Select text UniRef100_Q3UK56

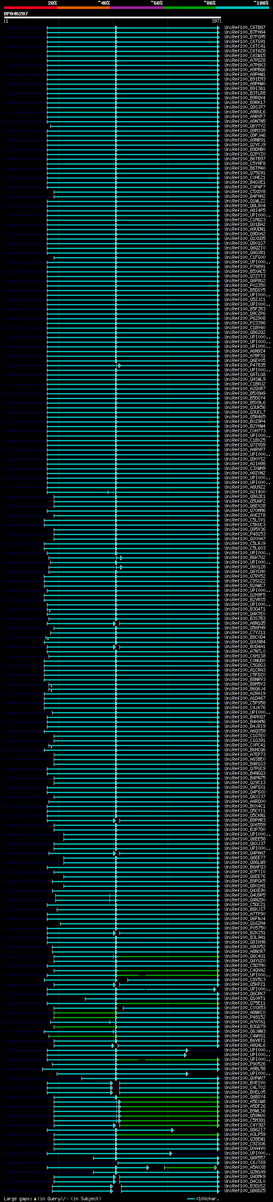coord(245,407)
